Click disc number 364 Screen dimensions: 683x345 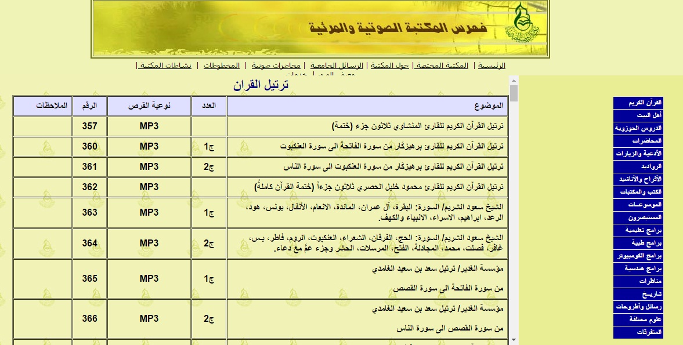(90, 243)
